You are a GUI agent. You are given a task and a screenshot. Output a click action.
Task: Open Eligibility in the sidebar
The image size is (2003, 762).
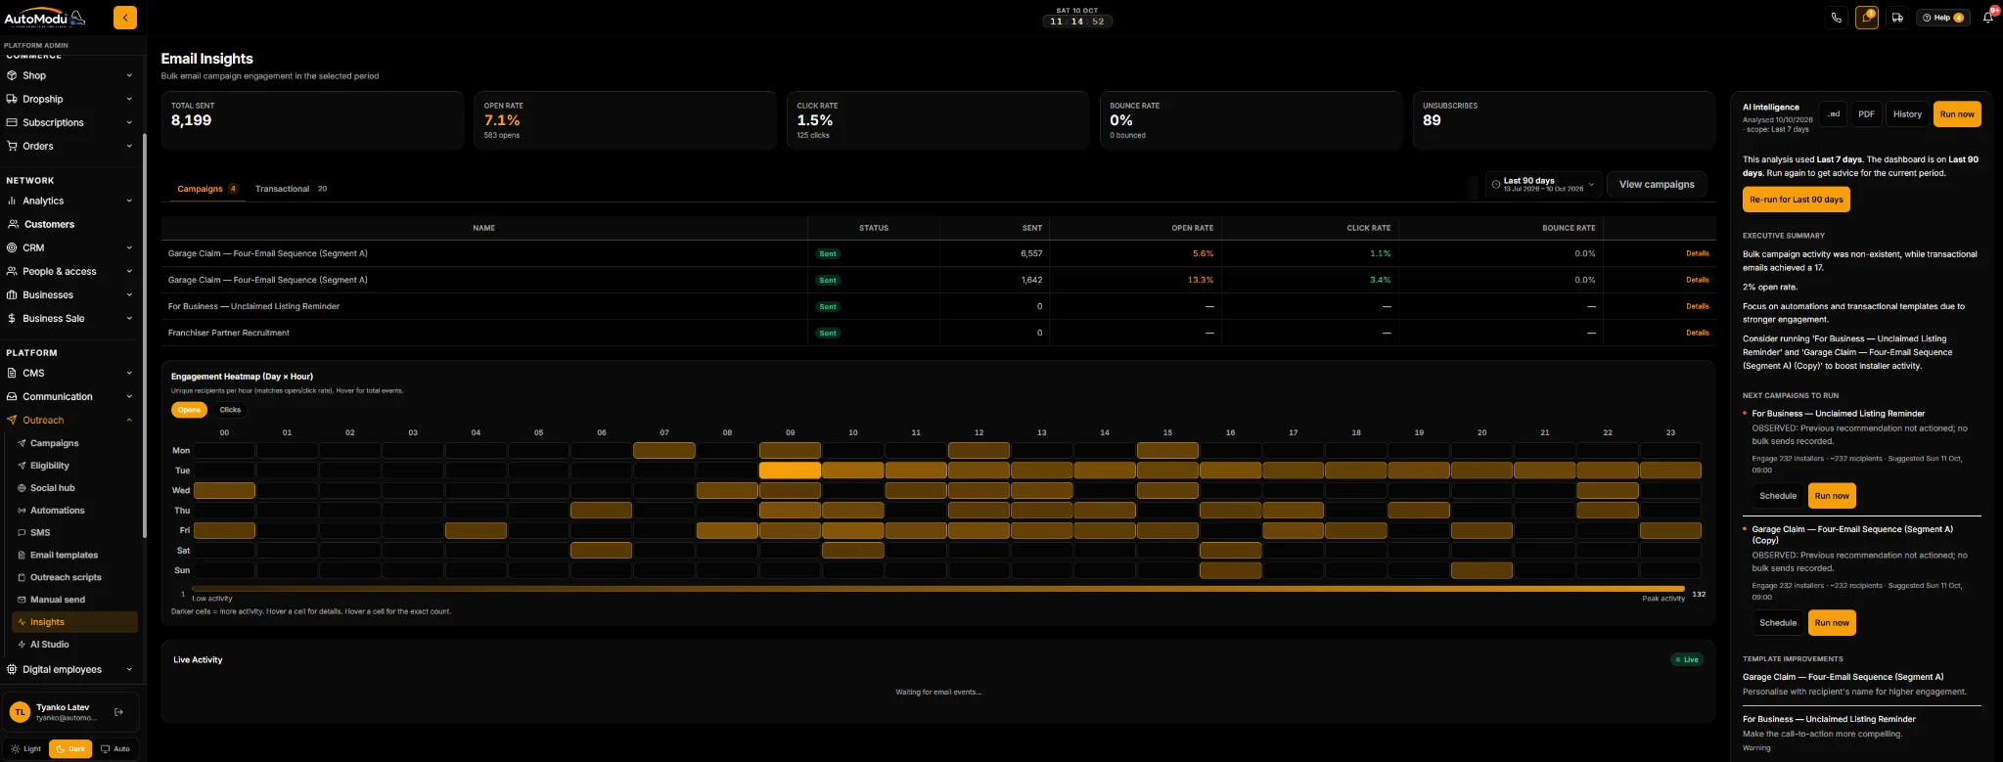pos(50,466)
